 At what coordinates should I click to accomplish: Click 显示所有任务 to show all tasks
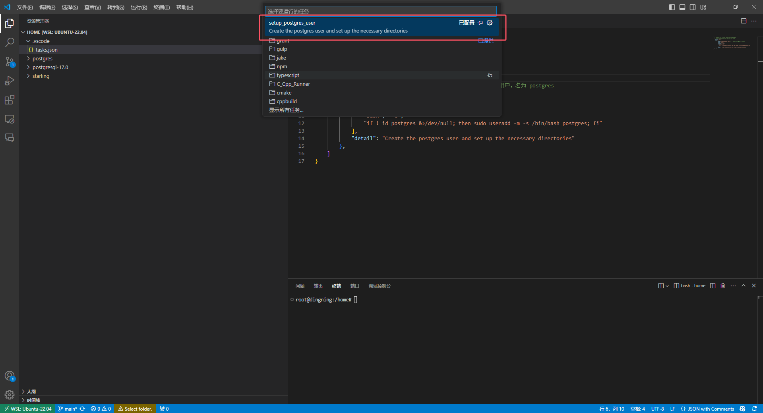286,110
